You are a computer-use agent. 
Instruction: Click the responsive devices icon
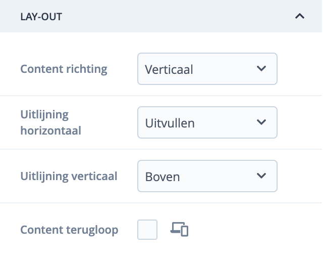(x=179, y=229)
